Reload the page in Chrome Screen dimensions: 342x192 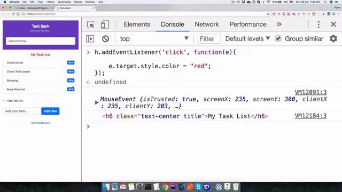(x=13, y=14)
